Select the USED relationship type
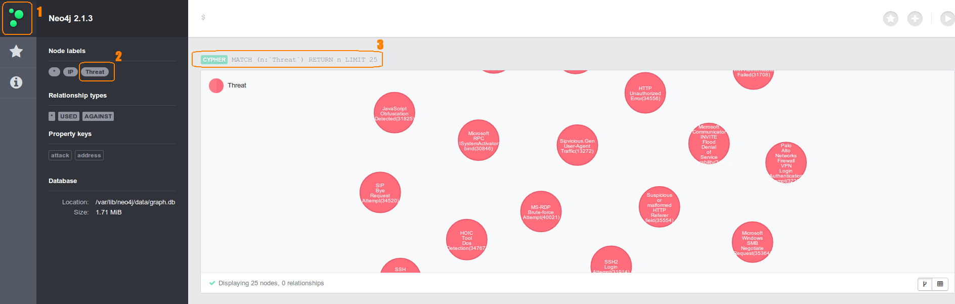The image size is (955, 304). 68,116
